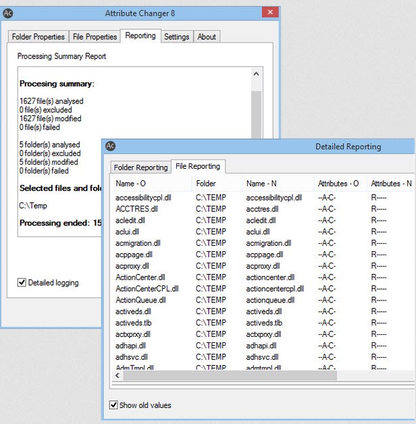Select the aclui.dll entry in Name - O
Viewport: 416px width, 424px height.
[127, 232]
